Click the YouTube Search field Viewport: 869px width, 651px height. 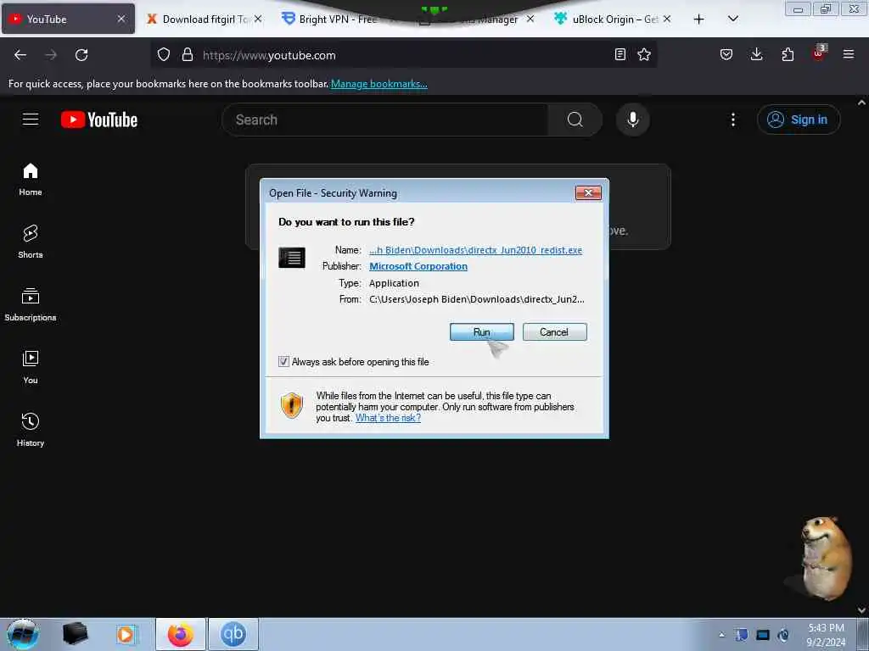pyautogui.click(x=384, y=120)
